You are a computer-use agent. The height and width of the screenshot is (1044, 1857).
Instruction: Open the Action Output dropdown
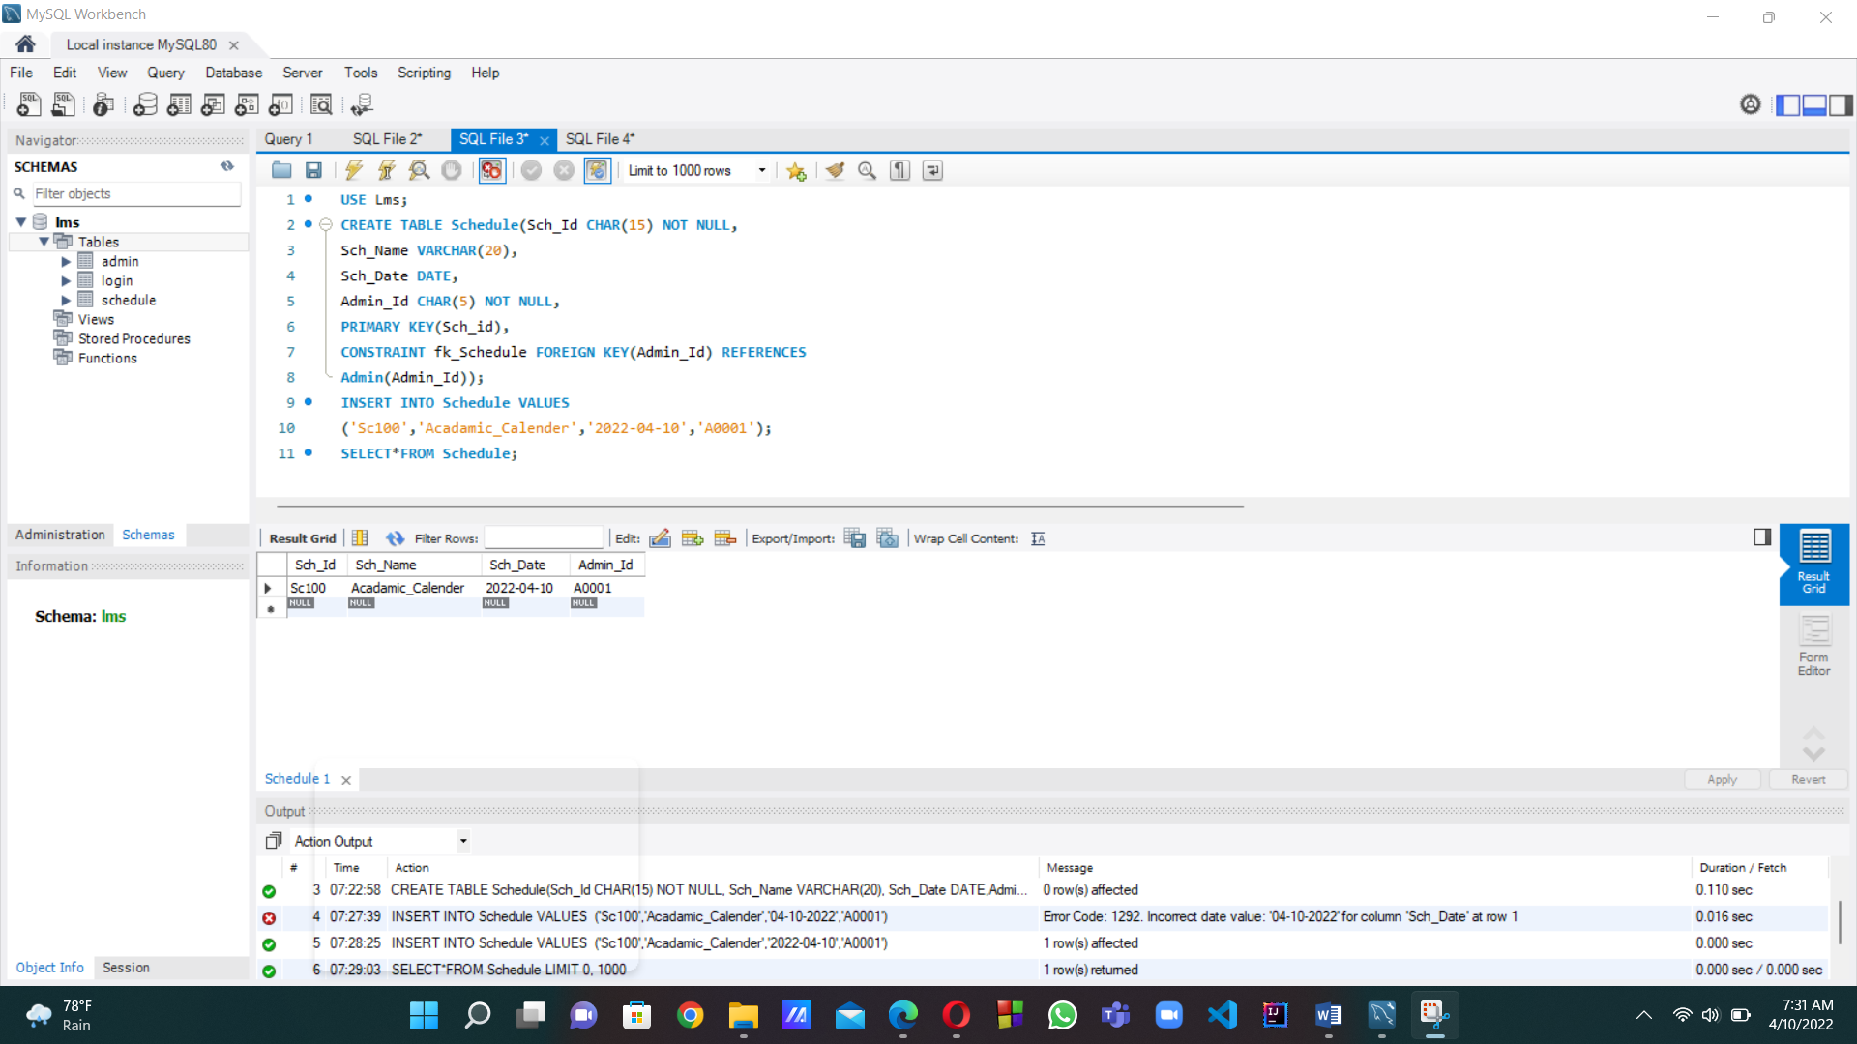pos(463,841)
